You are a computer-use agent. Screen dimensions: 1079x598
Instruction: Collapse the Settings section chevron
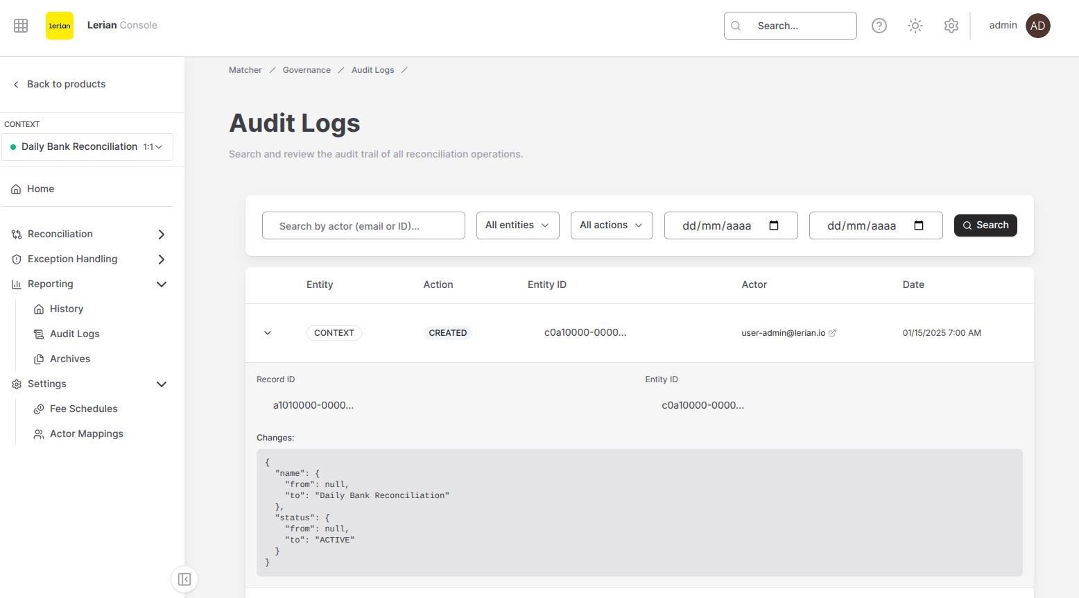click(162, 384)
